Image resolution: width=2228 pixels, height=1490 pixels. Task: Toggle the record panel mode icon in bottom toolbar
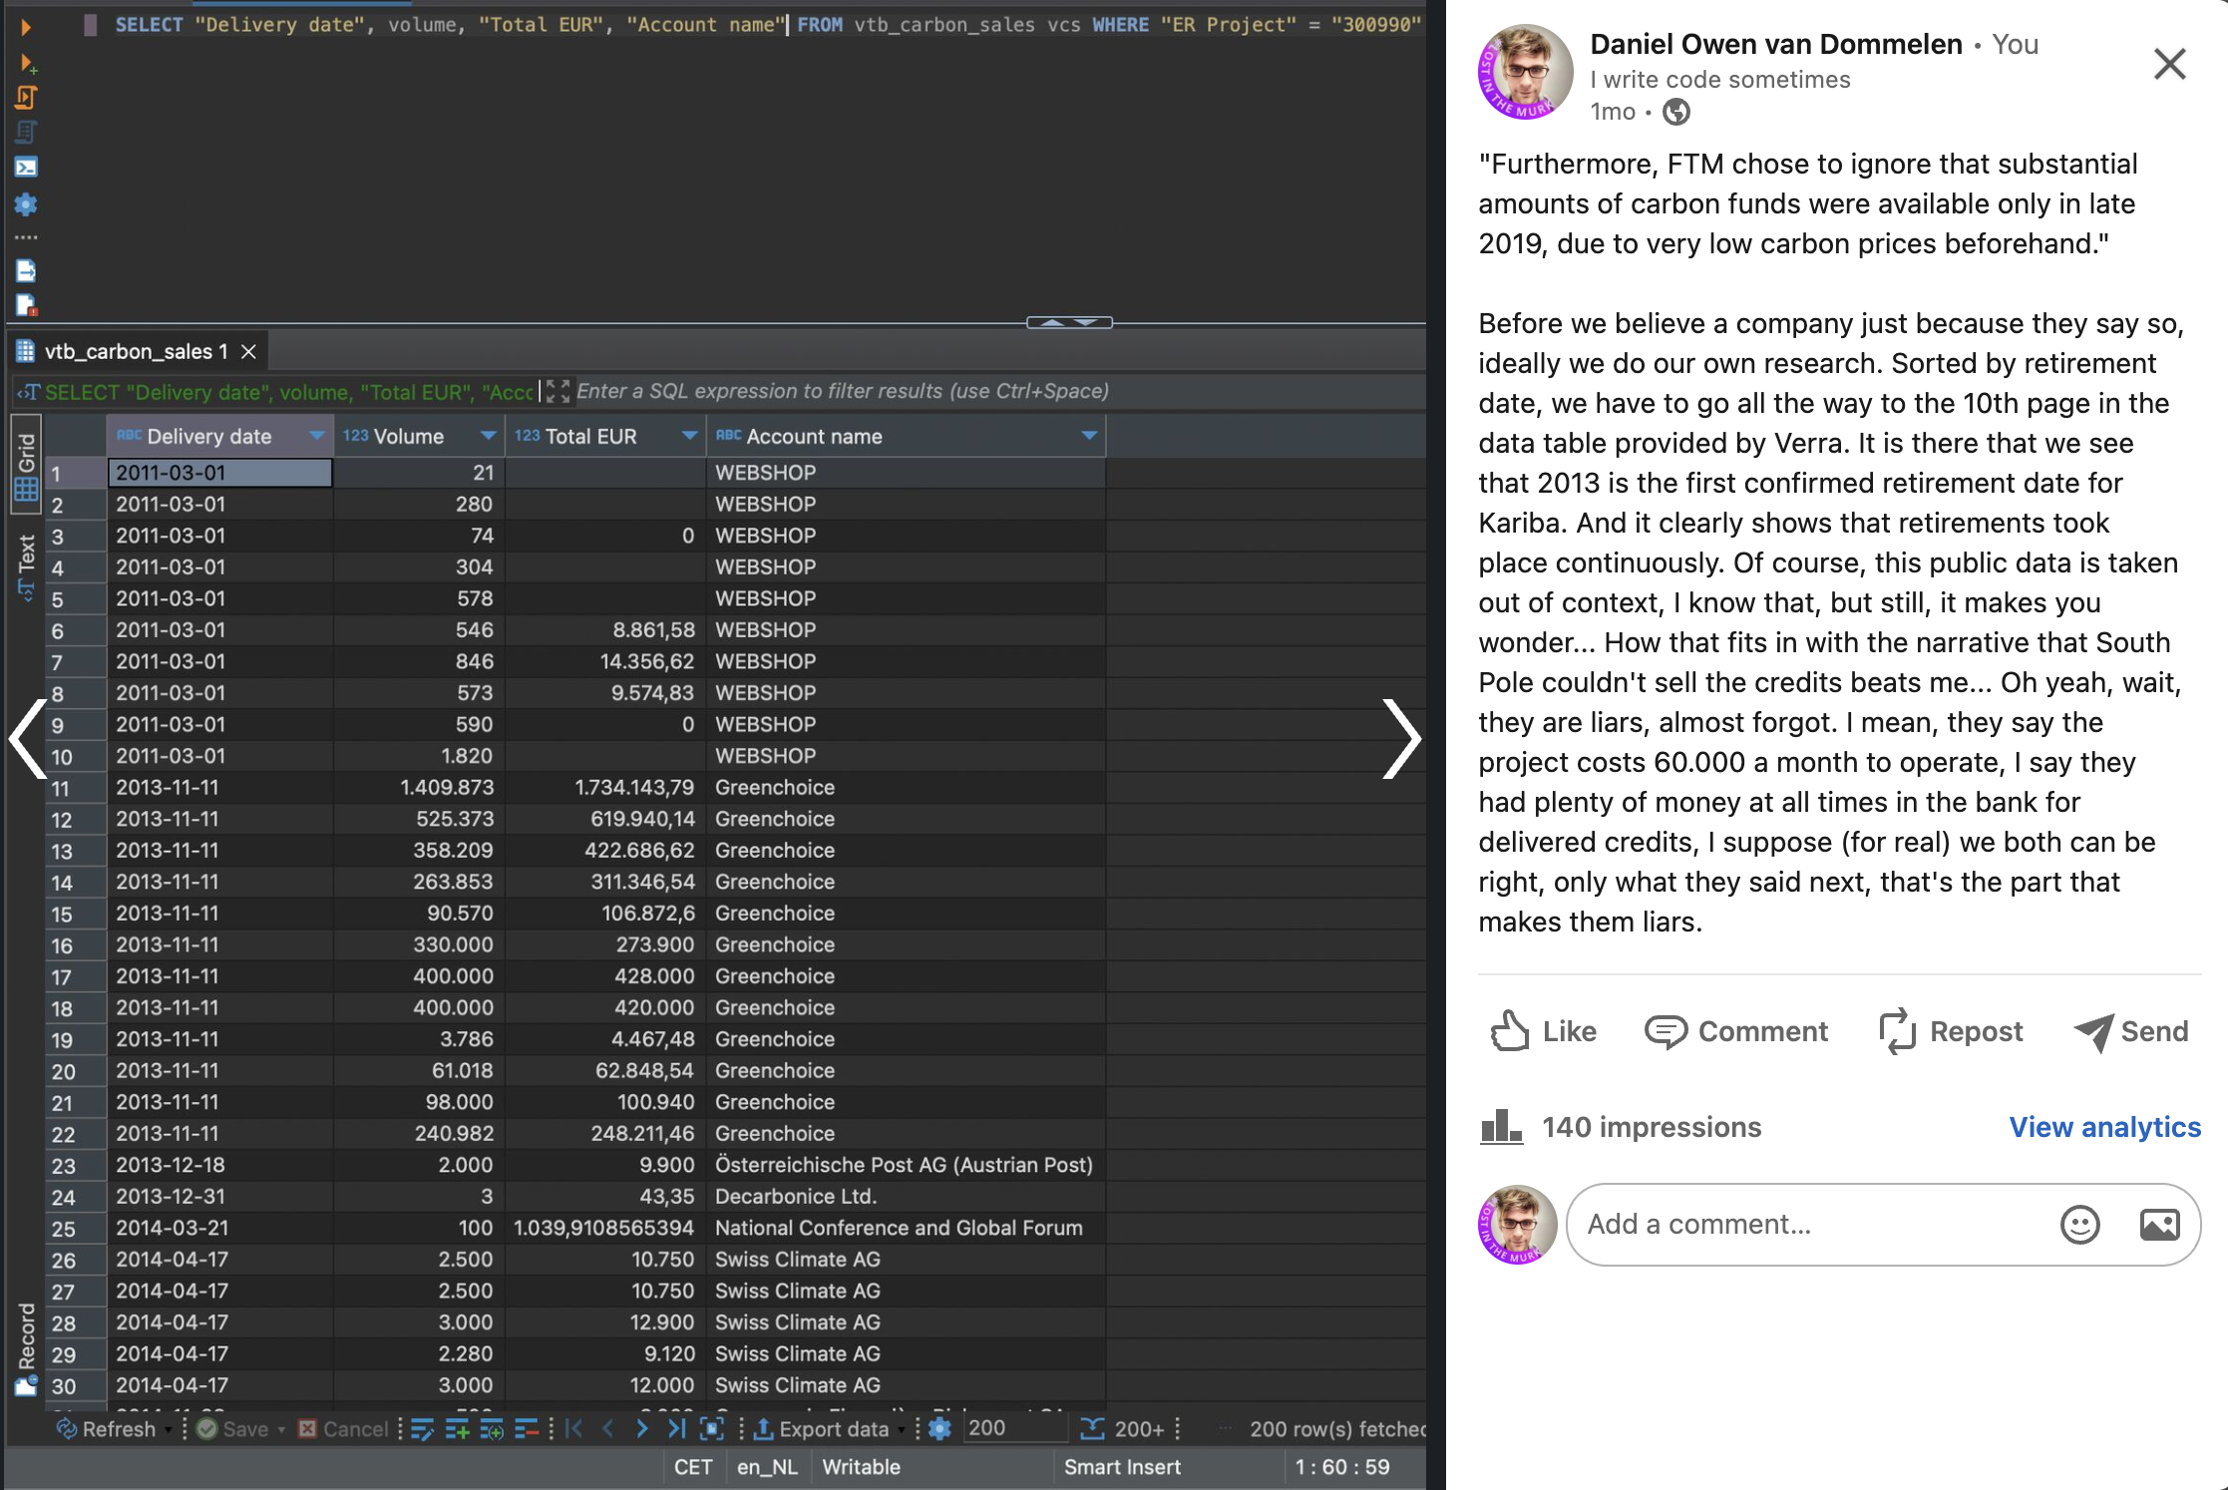712,1428
